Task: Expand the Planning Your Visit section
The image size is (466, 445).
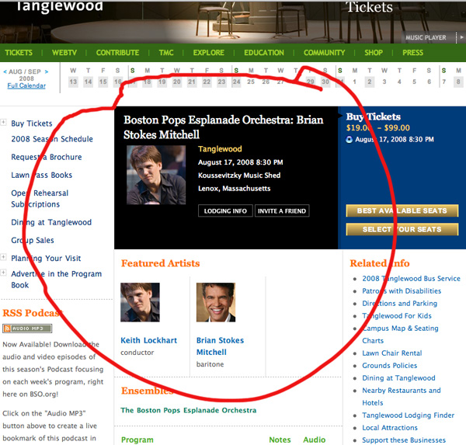Action: tap(3, 257)
